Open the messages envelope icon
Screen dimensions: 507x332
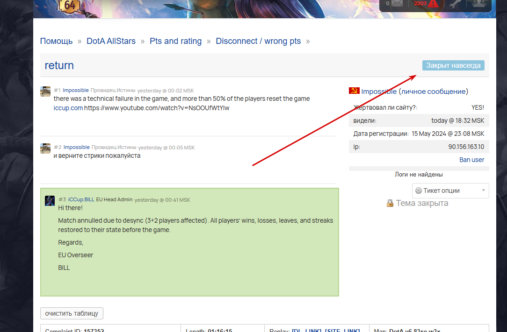[397, 4]
